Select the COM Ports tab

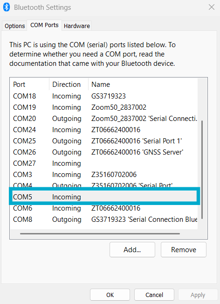tap(44, 25)
